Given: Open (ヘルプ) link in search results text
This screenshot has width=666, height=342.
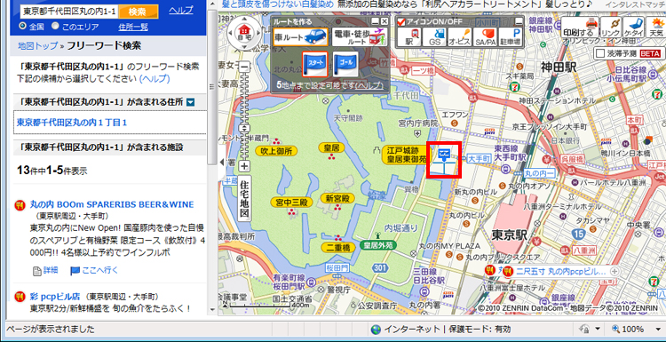Looking at the screenshot, I should click(155, 78).
